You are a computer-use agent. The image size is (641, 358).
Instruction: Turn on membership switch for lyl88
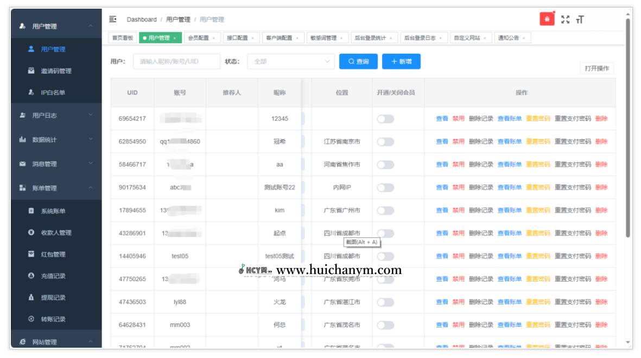point(385,302)
